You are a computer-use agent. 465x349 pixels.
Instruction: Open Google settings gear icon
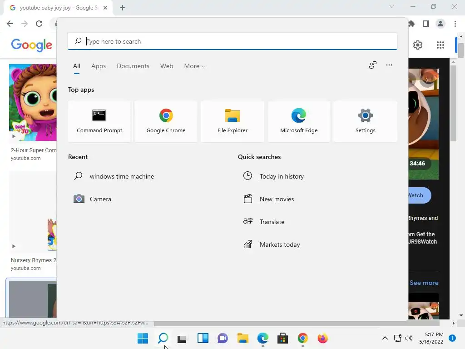pyautogui.click(x=418, y=45)
